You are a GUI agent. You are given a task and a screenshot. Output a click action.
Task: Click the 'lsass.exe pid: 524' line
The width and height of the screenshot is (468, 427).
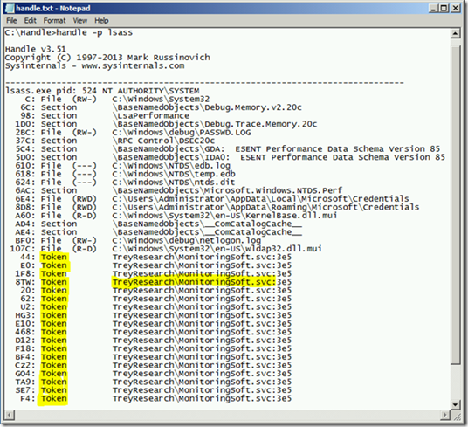pos(102,91)
